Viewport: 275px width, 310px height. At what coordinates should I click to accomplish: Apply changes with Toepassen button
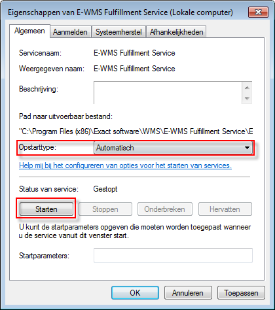click(x=241, y=292)
